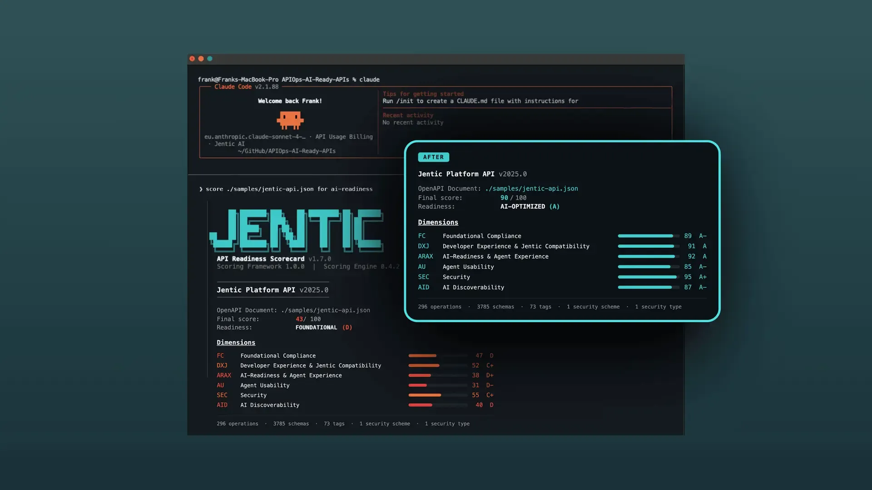Click the AFTER card footer "1 security type"
The image size is (872, 490).
coord(658,307)
